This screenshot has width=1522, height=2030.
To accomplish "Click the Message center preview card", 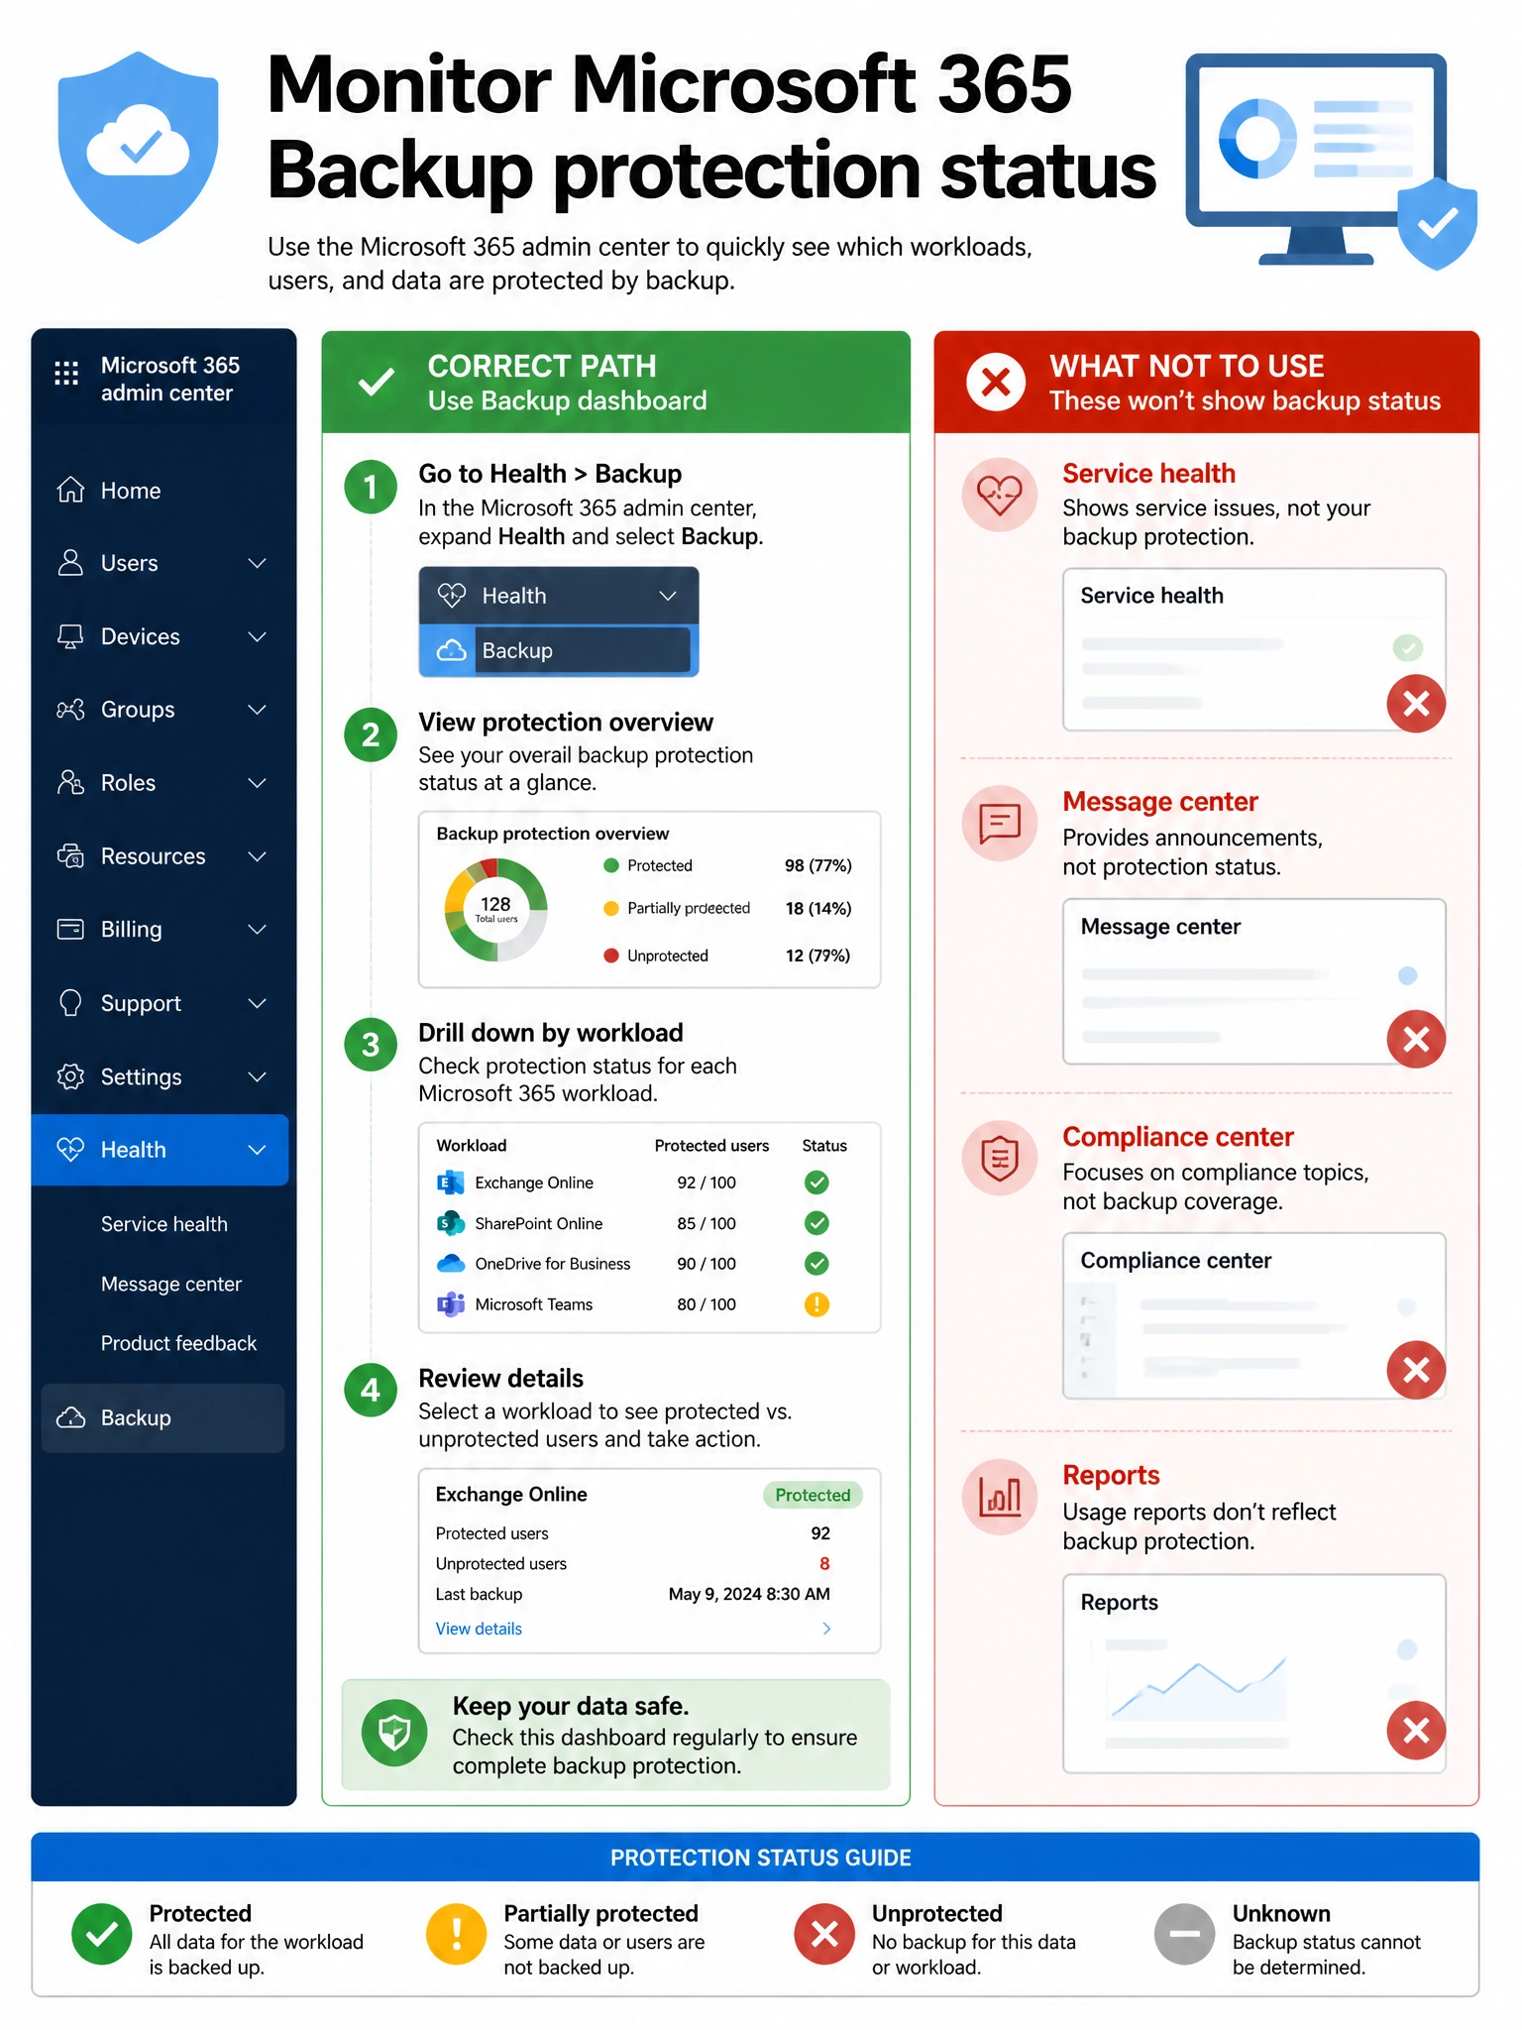I will pos(1253,981).
